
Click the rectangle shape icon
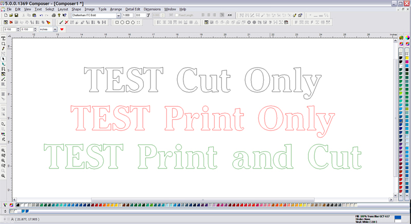(x=117, y=23)
